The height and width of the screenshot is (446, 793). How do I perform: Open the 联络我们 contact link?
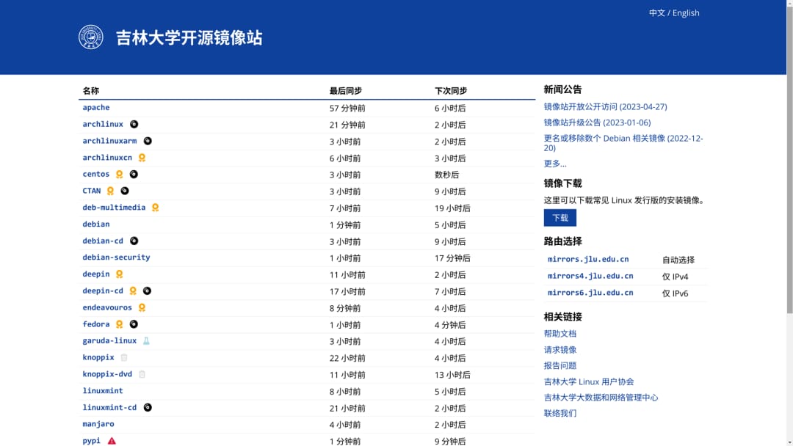tap(560, 413)
